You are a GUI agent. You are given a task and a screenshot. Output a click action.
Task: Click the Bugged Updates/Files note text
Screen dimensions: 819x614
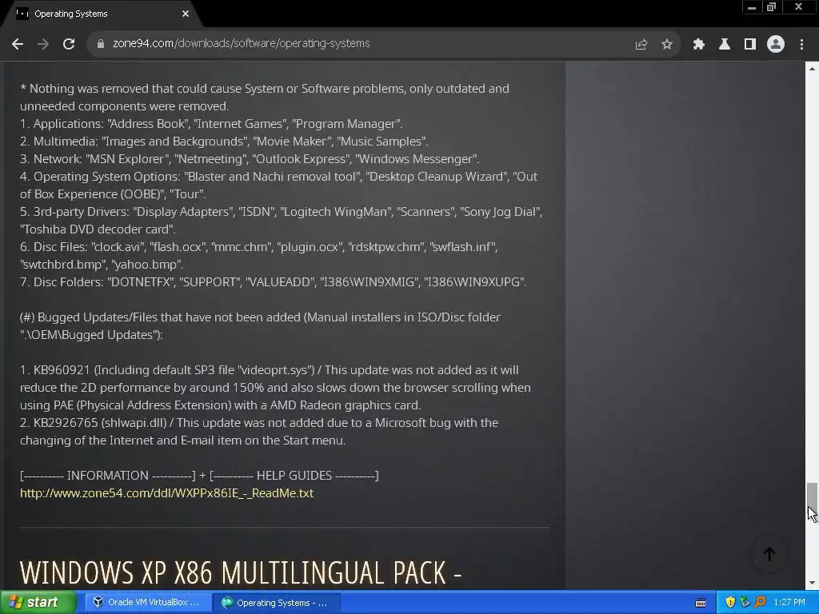point(260,326)
